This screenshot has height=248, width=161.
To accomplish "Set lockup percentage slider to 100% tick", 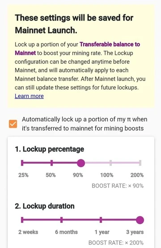I will 110,163.
